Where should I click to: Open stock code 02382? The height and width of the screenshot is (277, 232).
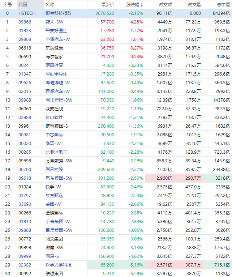pos(25,265)
